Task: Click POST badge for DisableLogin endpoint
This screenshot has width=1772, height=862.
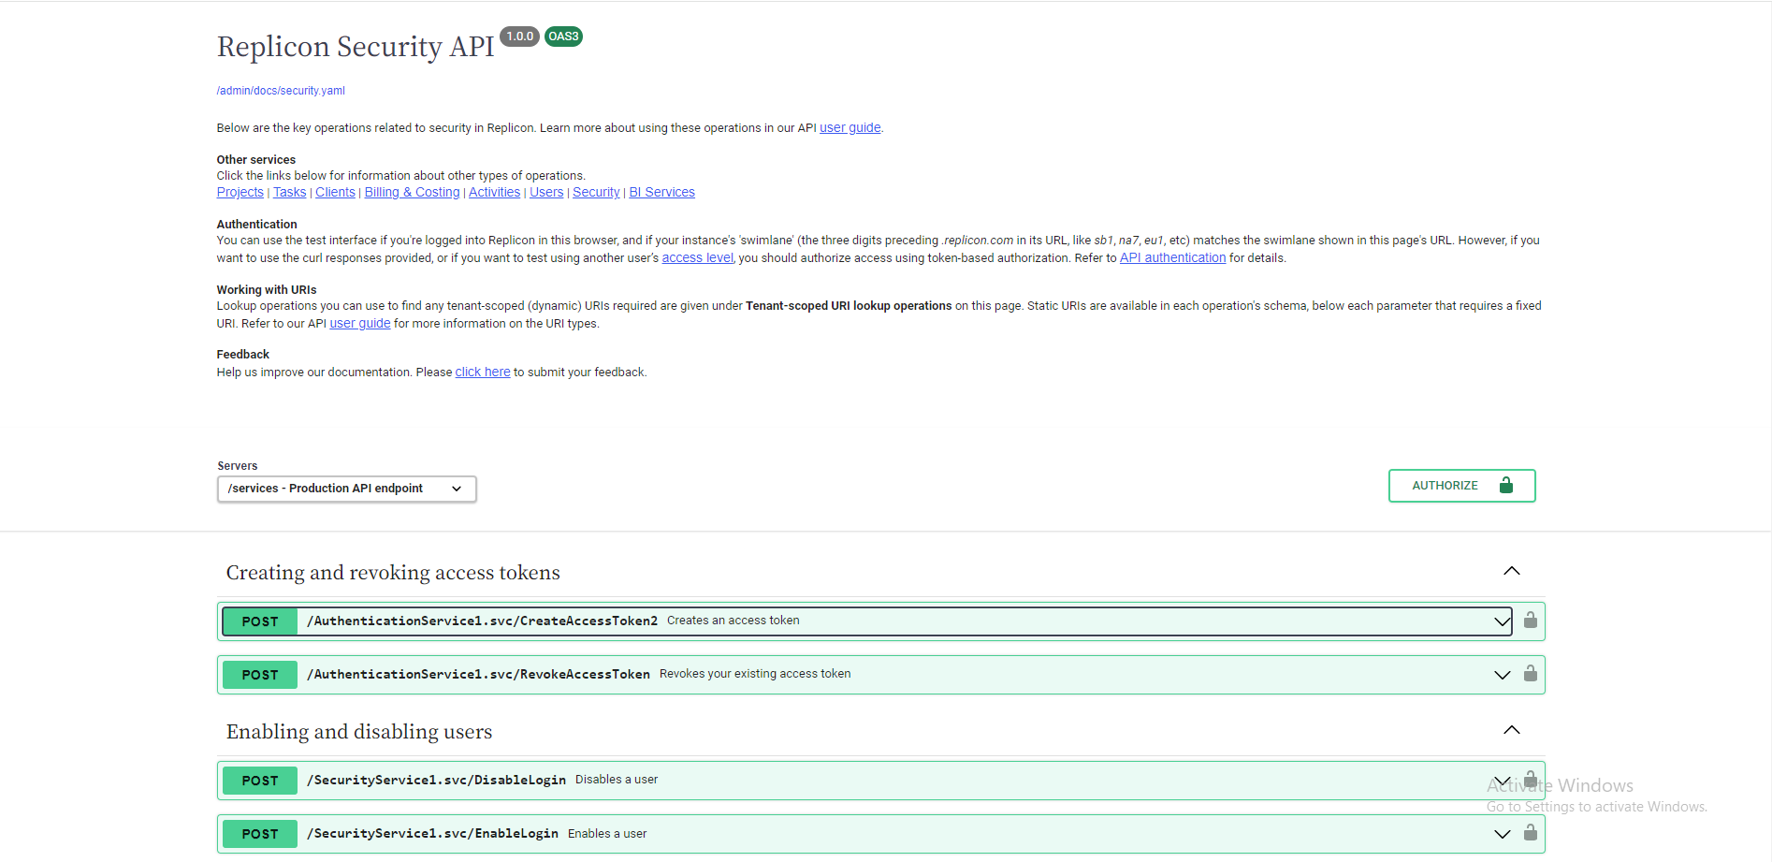Action: click(260, 781)
